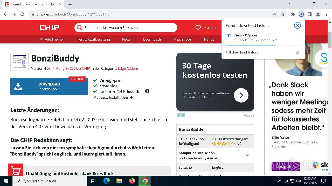Open the network icon in system tray
This screenshot has height=186, width=332.
[x=292, y=181]
